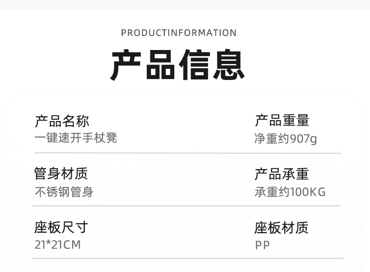Click the large bold character 品 in title
This screenshot has height=272, width=370.
click(161, 65)
